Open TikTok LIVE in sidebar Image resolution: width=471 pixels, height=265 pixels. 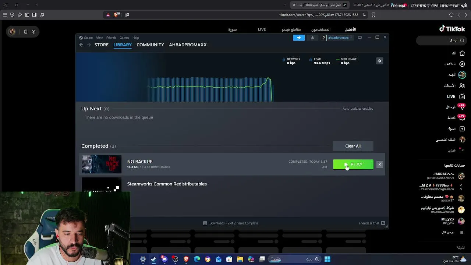tap(456, 96)
